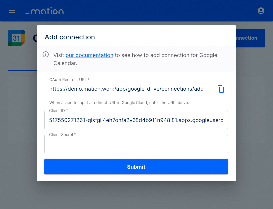
Task: Dismiss dialog by clicking dimmed backdrop below
Action: [x=136, y=195]
